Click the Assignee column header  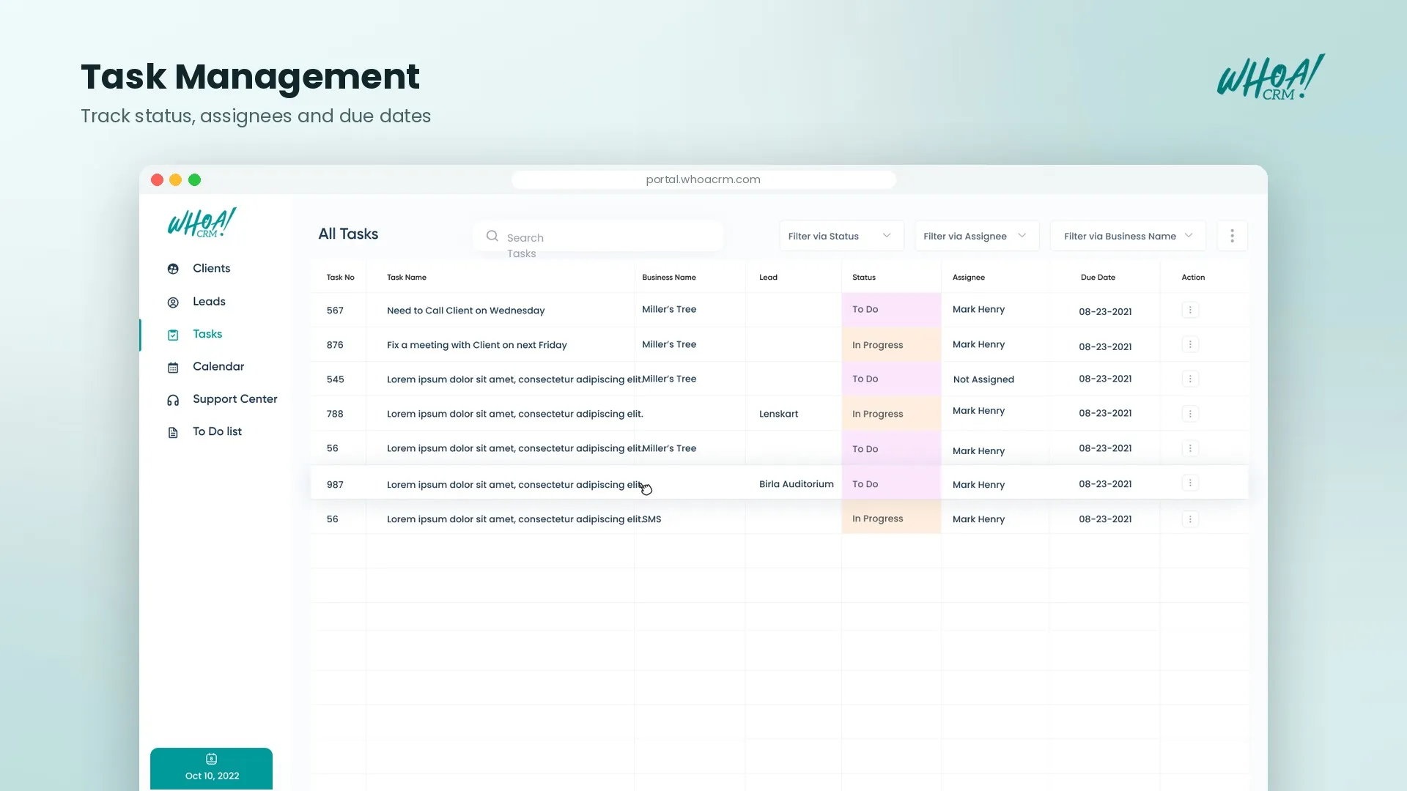[x=968, y=278]
